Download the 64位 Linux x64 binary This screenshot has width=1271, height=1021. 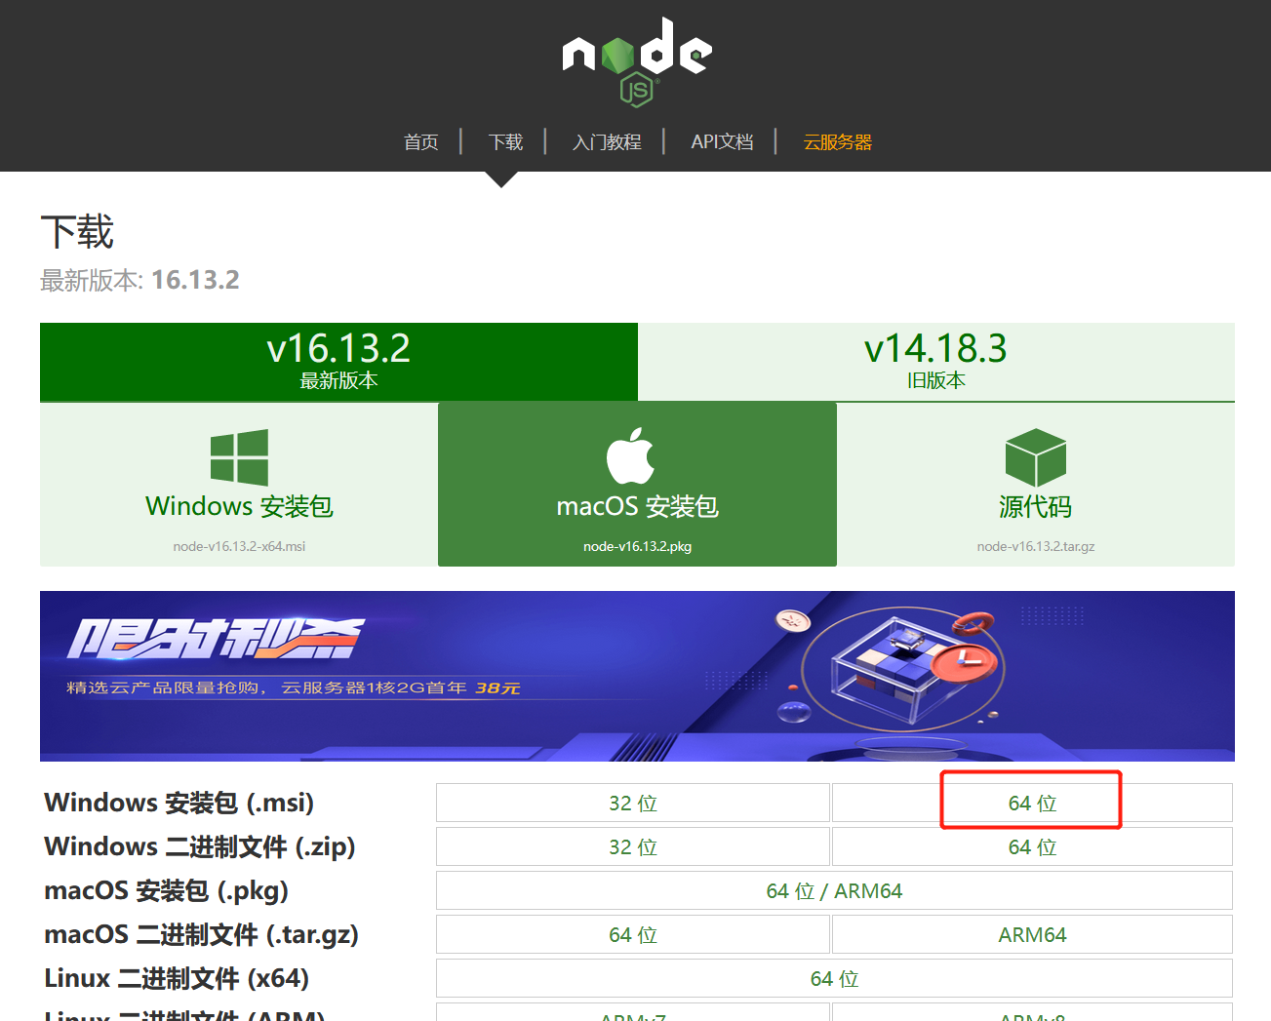[x=834, y=978]
